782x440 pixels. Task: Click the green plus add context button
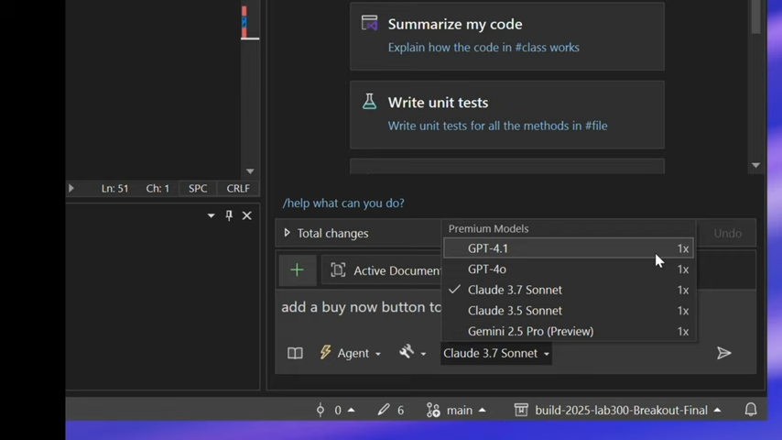pos(298,270)
